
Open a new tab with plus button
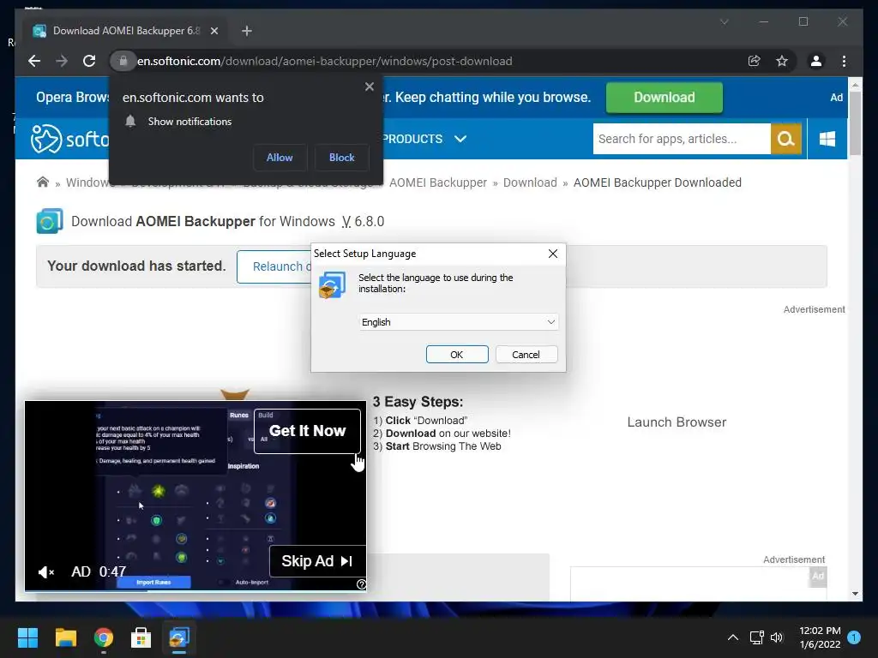(247, 31)
